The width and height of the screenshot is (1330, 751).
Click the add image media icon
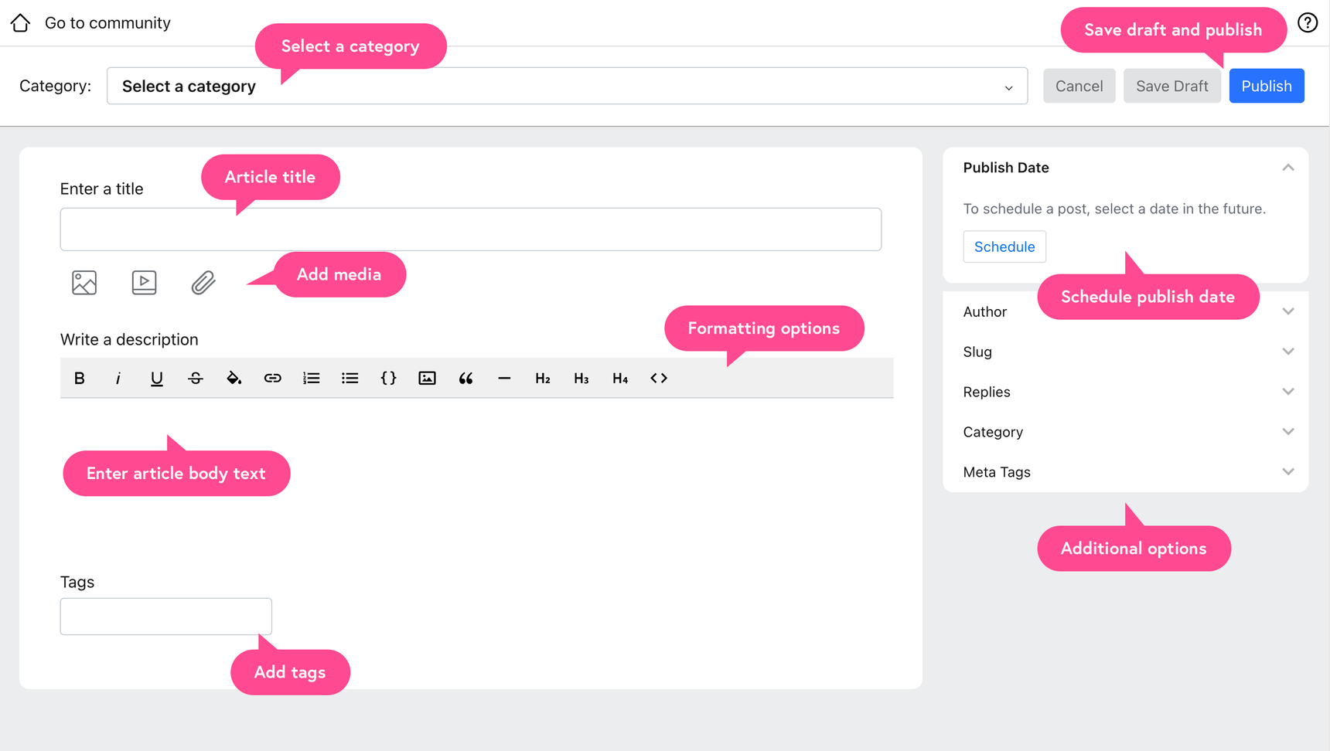coord(84,283)
